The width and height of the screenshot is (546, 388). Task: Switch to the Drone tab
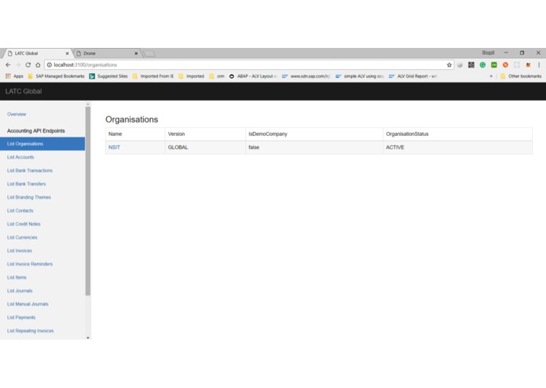click(x=106, y=53)
